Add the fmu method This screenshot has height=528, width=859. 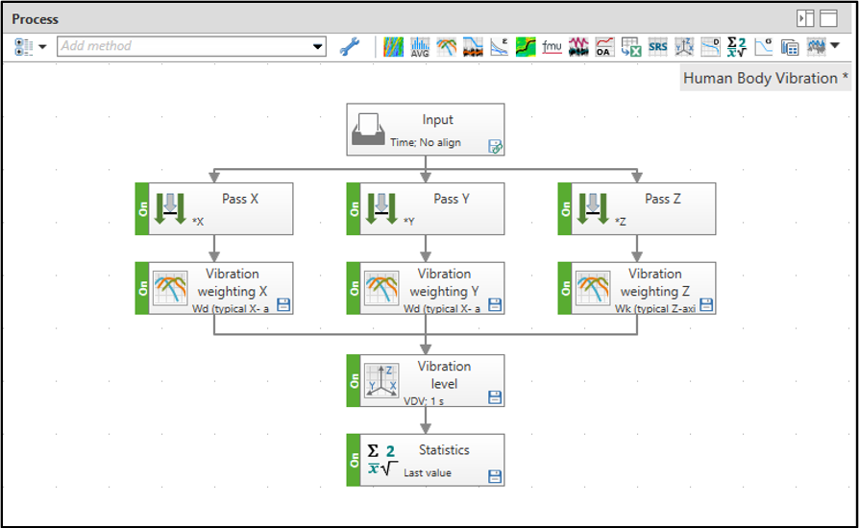552,47
